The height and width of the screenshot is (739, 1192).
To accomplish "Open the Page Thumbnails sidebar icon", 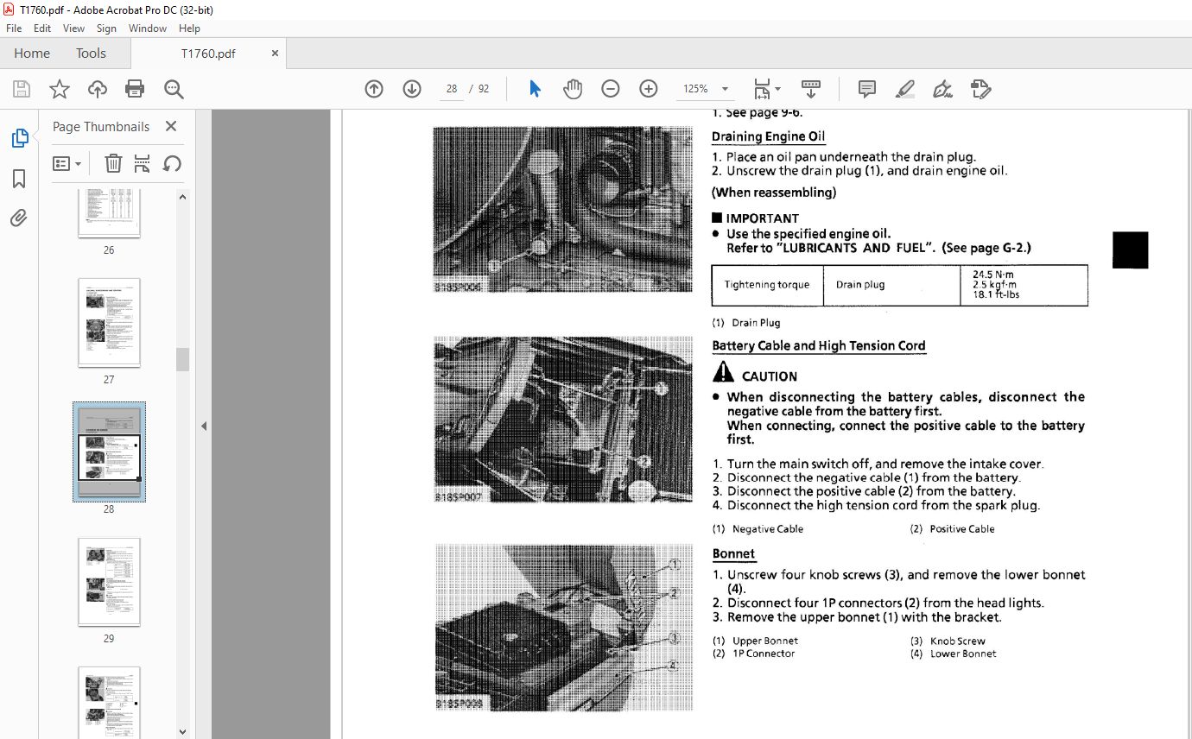I will (x=19, y=138).
